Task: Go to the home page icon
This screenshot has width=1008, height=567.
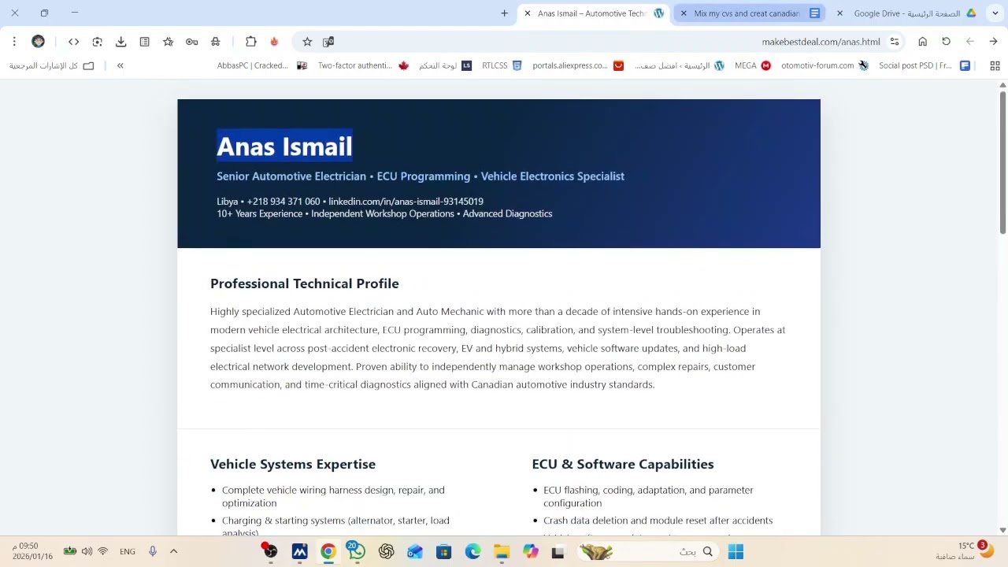Action: [x=922, y=42]
